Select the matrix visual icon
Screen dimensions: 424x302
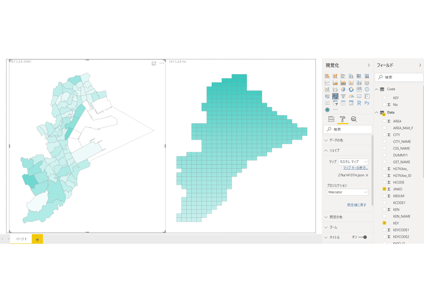351,103
